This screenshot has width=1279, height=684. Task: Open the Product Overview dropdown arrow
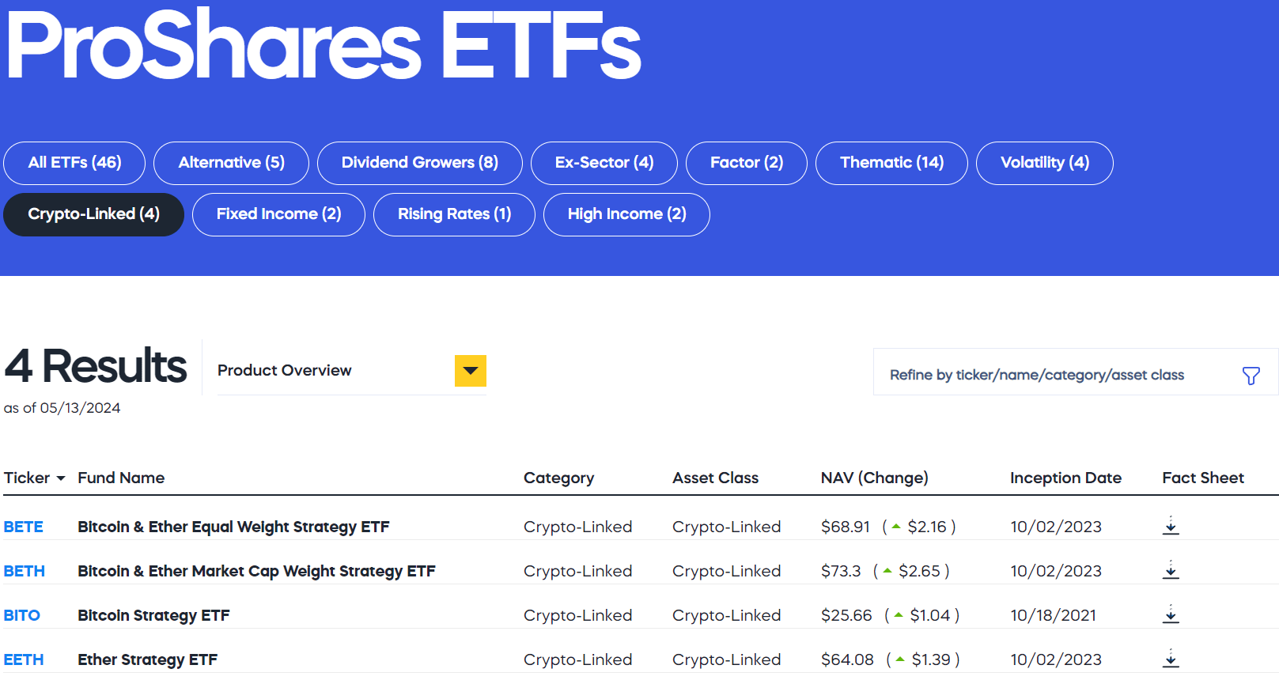pyautogui.click(x=471, y=371)
